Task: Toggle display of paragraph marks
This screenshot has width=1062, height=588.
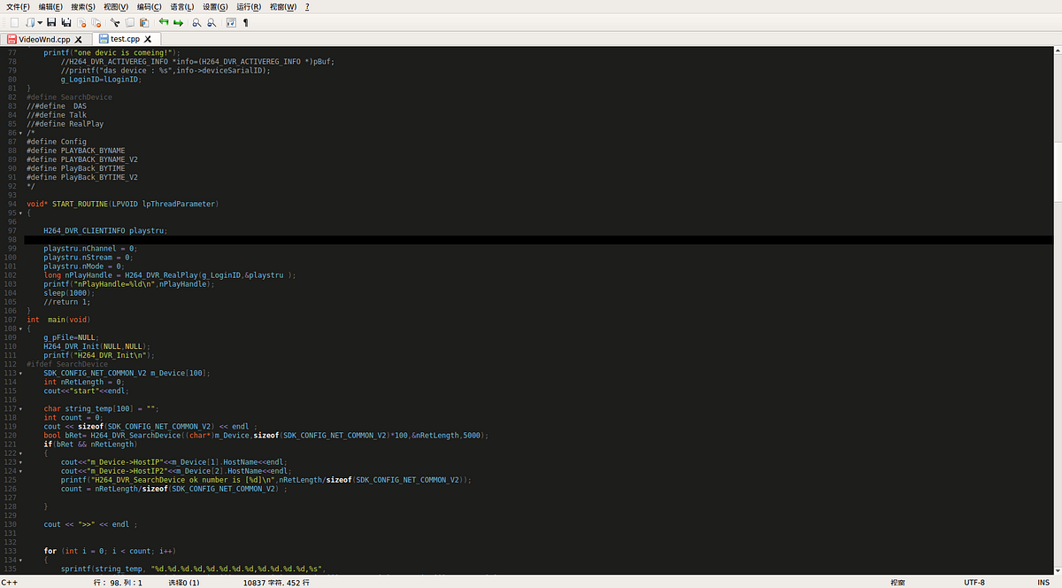Action: (246, 22)
